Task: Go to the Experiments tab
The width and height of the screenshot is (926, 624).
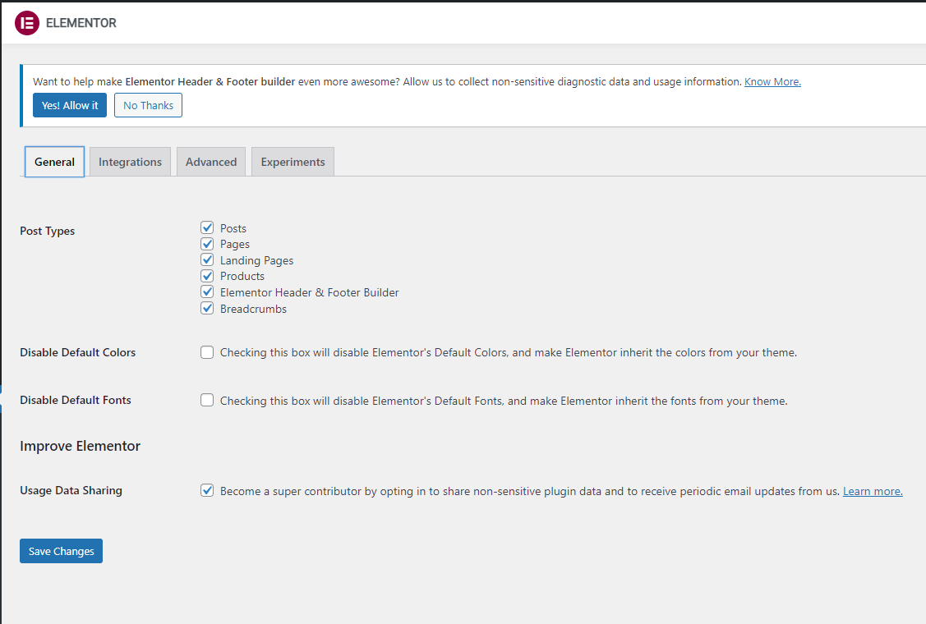Action: [x=293, y=162]
